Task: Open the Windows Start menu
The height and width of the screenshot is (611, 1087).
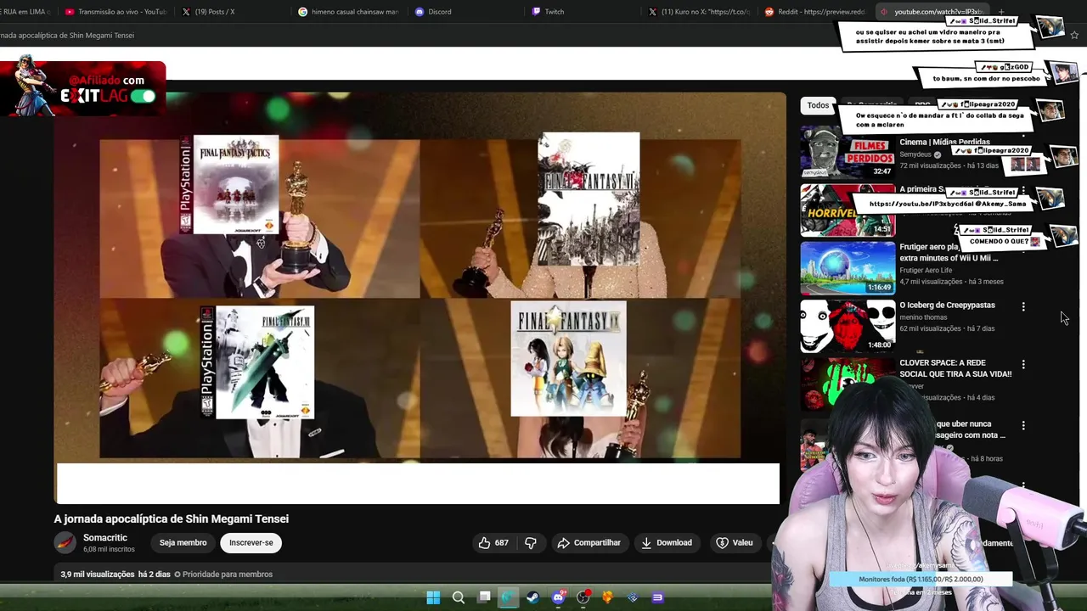Action: pos(433,597)
